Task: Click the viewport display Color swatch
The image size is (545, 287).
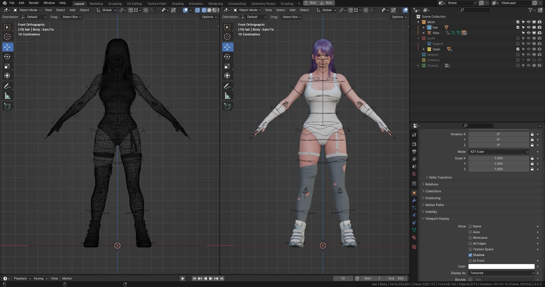Action: (x=501, y=266)
